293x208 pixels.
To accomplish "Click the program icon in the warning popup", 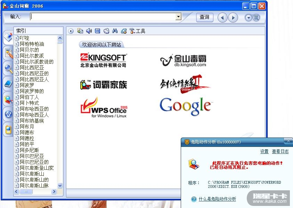I will coord(194,164).
